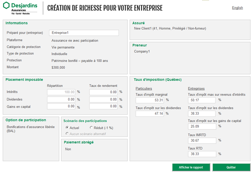
Task: Select the Actuel participation scenario
Action: click(x=67, y=127)
